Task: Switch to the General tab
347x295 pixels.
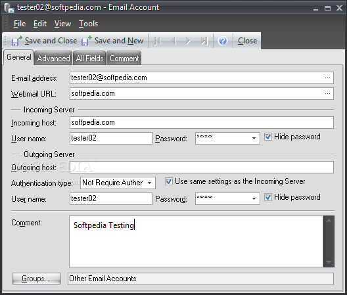Action: 18,57
